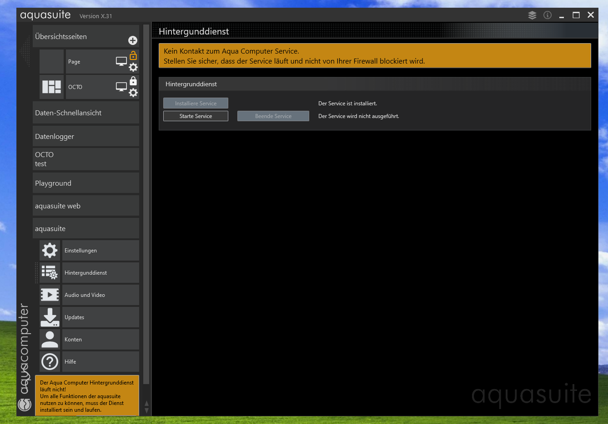Click the stacked layers icon in title bar
Viewport: 608px width, 424px height.
click(x=532, y=15)
